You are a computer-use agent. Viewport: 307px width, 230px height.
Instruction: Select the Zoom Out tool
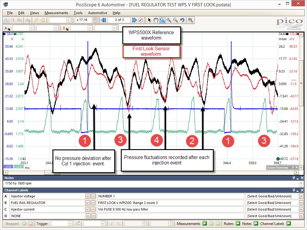click(x=175, y=20)
